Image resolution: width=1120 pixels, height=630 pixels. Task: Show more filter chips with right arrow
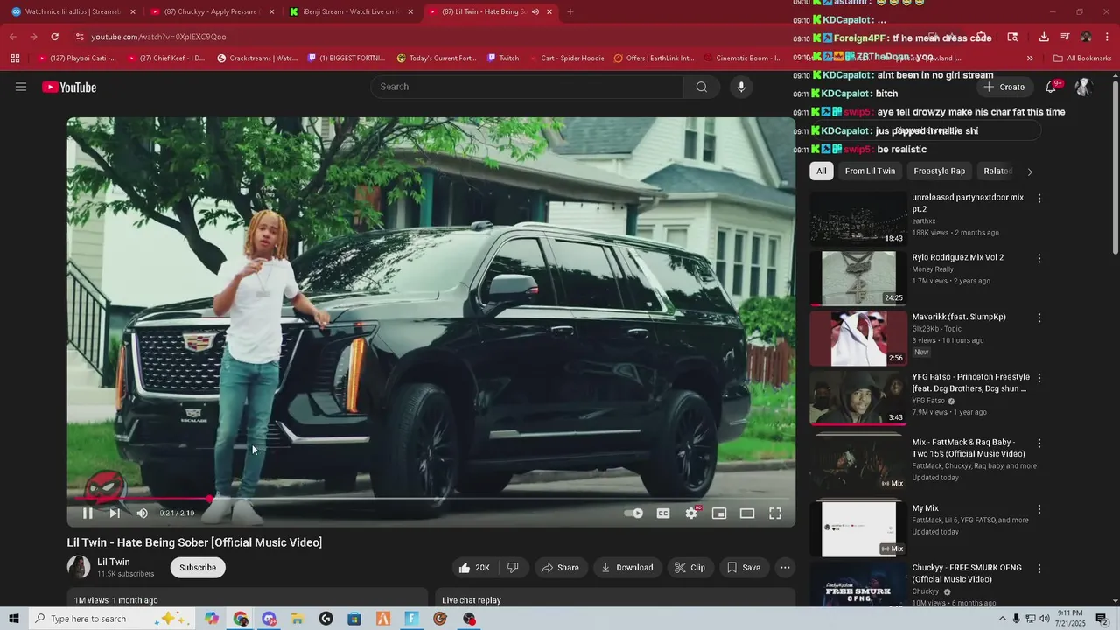point(1030,171)
